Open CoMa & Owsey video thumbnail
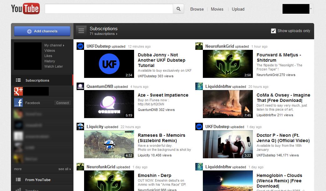 [228, 104]
